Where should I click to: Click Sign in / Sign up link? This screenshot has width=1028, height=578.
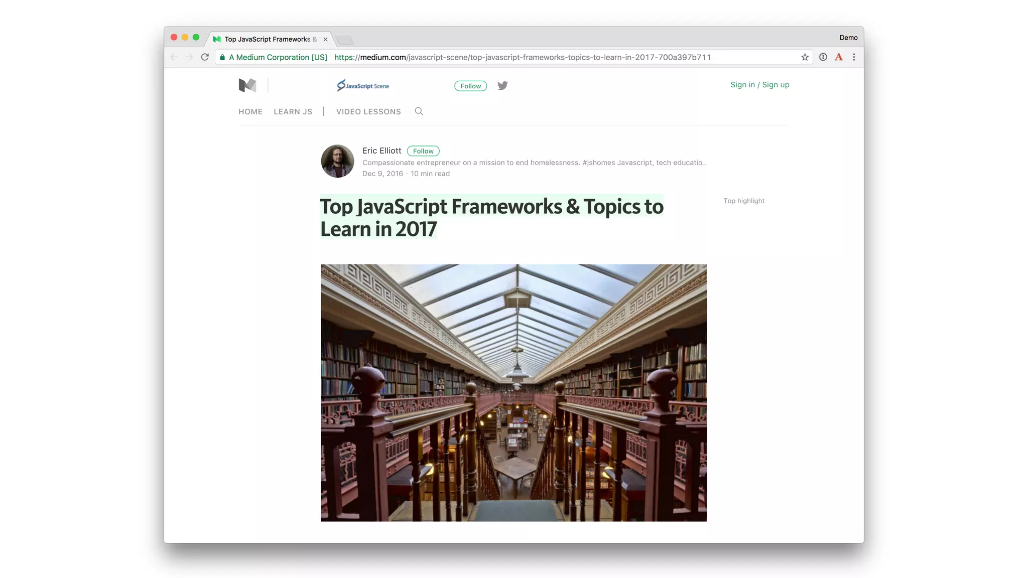coord(759,85)
